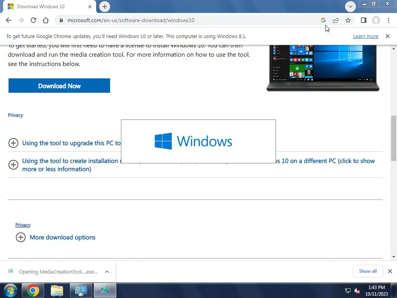Open the Chrome profile avatar
This screenshot has height=298, width=397.
tap(376, 20)
